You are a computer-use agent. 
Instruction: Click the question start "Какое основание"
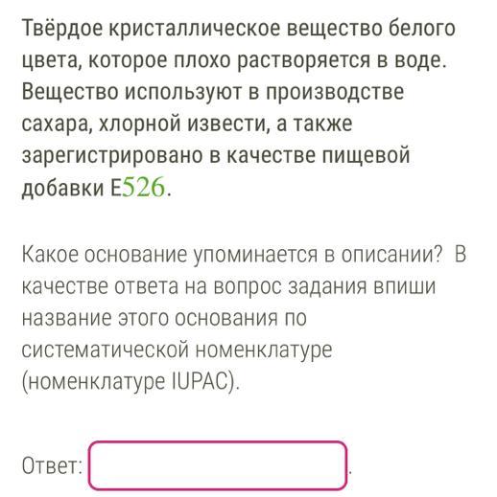pos(105,254)
